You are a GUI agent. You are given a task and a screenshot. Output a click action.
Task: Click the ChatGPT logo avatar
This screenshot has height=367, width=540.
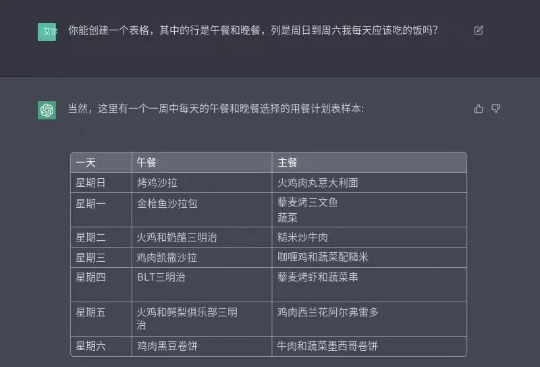[47, 110]
